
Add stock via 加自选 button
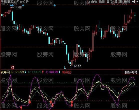point(92,2)
